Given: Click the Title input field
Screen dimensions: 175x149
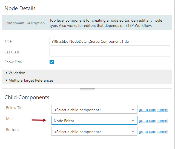Looking at the screenshot, I should tap(110, 41).
